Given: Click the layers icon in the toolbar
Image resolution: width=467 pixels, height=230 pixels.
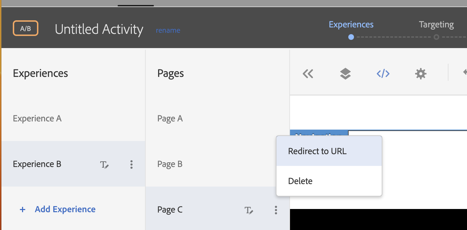Looking at the screenshot, I should click(x=346, y=73).
